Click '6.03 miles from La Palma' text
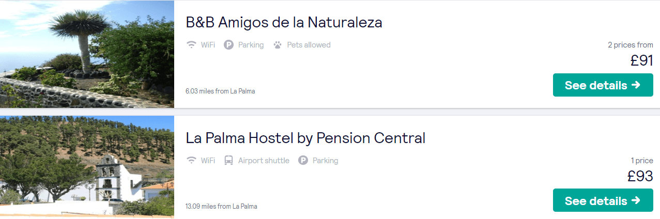 coord(220,91)
